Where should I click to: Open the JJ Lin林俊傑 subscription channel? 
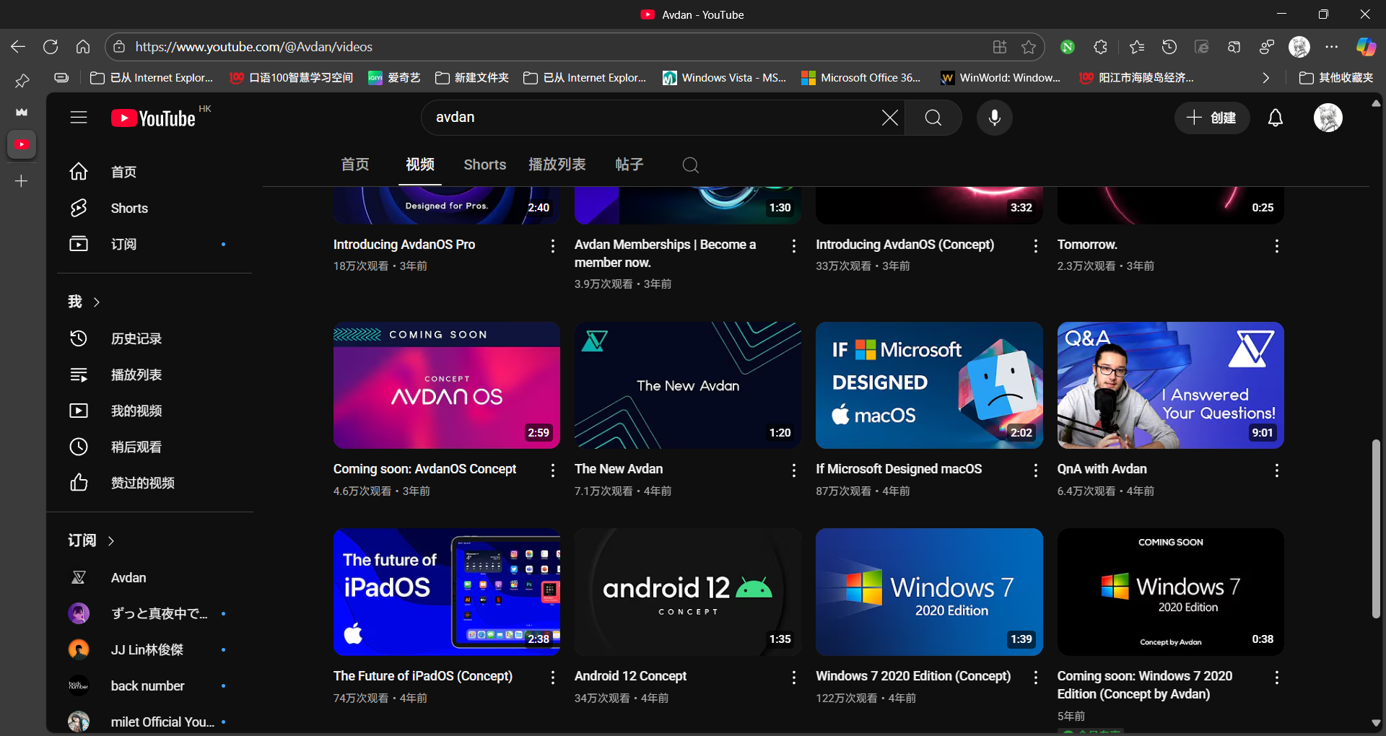tap(154, 649)
